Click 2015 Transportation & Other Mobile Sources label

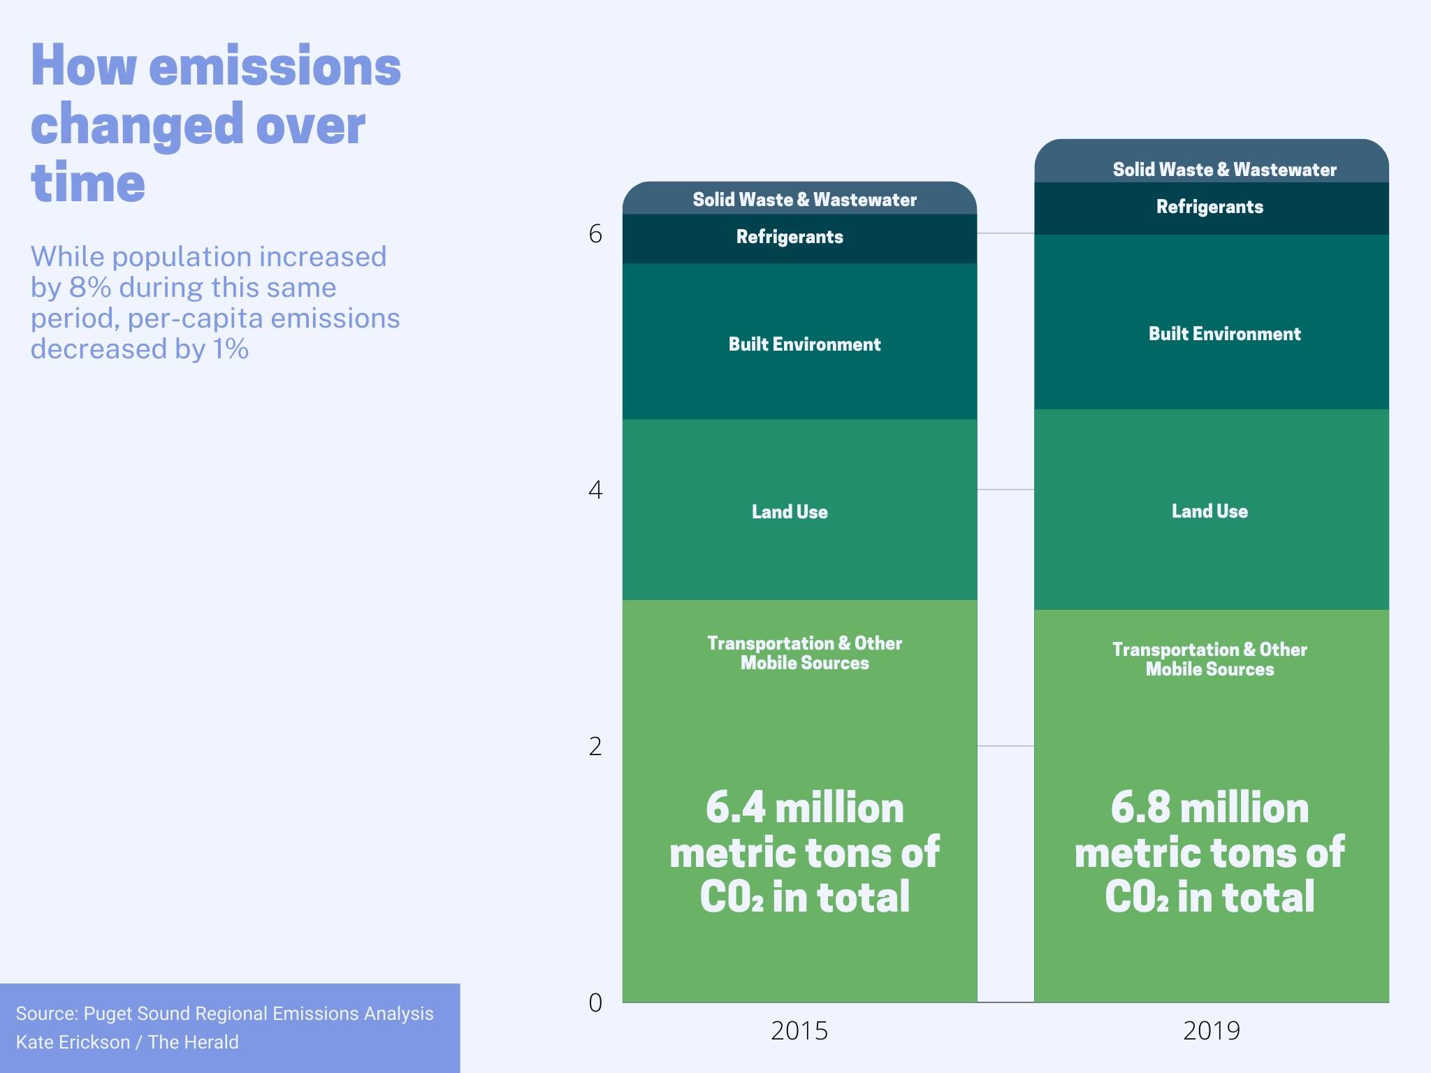pos(804,653)
